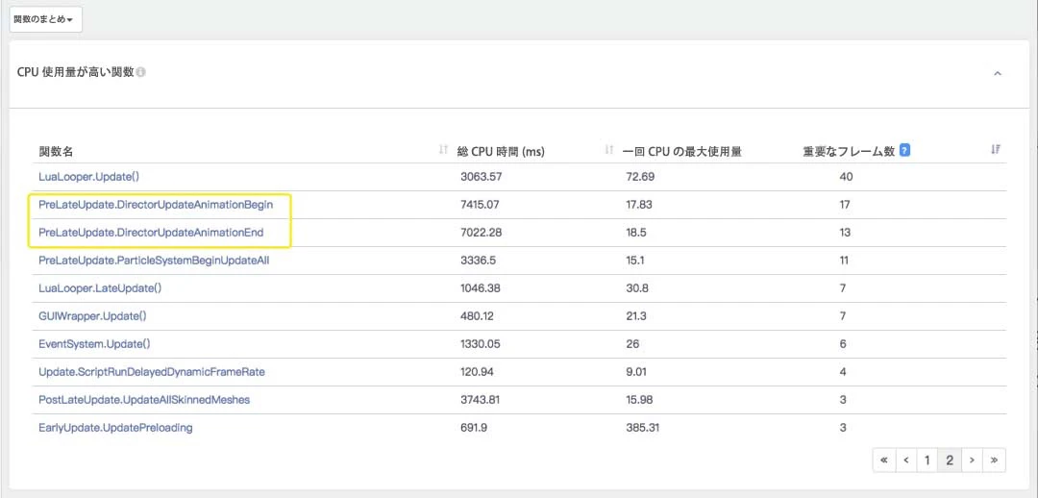Go to last page pagination button
Image resolution: width=1038 pixels, height=498 pixels.
point(995,461)
